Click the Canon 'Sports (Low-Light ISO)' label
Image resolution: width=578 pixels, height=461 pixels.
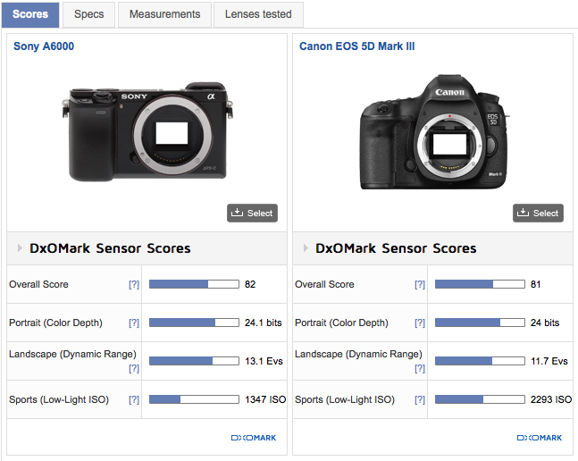pyautogui.click(x=345, y=399)
